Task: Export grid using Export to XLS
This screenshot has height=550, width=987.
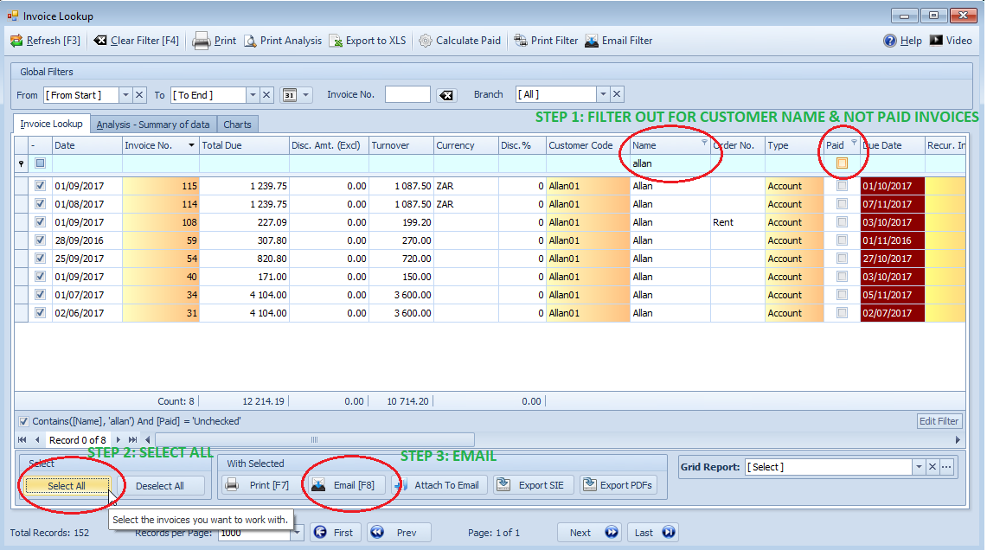Action: click(369, 41)
